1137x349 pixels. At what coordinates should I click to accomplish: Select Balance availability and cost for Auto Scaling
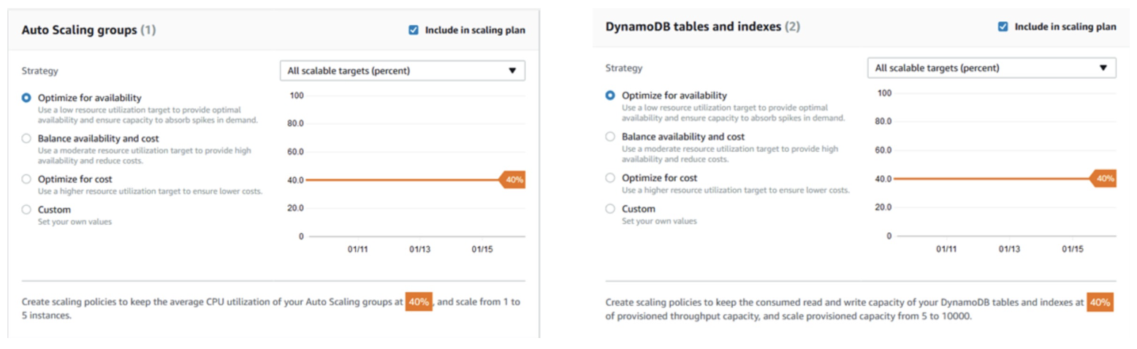27,138
